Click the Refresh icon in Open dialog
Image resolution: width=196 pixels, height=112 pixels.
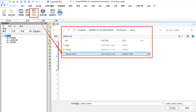(161, 30)
